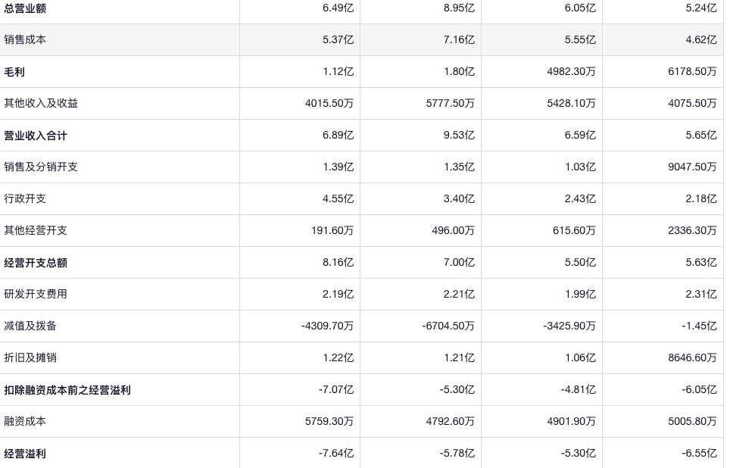
Task: Click the 营业收入合计 row label
Action: click(36, 135)
